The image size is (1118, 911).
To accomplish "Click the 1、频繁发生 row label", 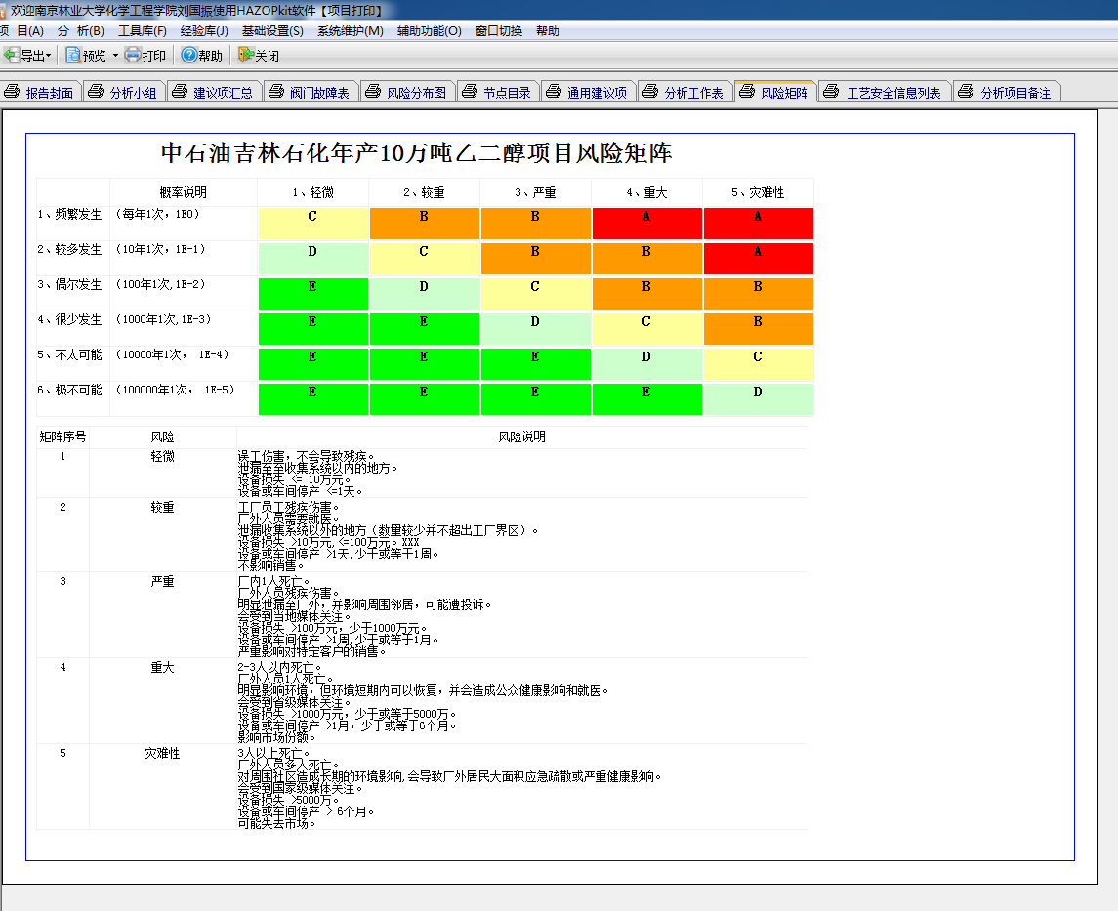I will 70,215.
